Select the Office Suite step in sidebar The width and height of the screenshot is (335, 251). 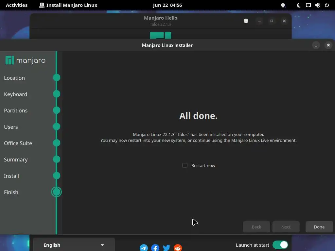tap(18, 143)
